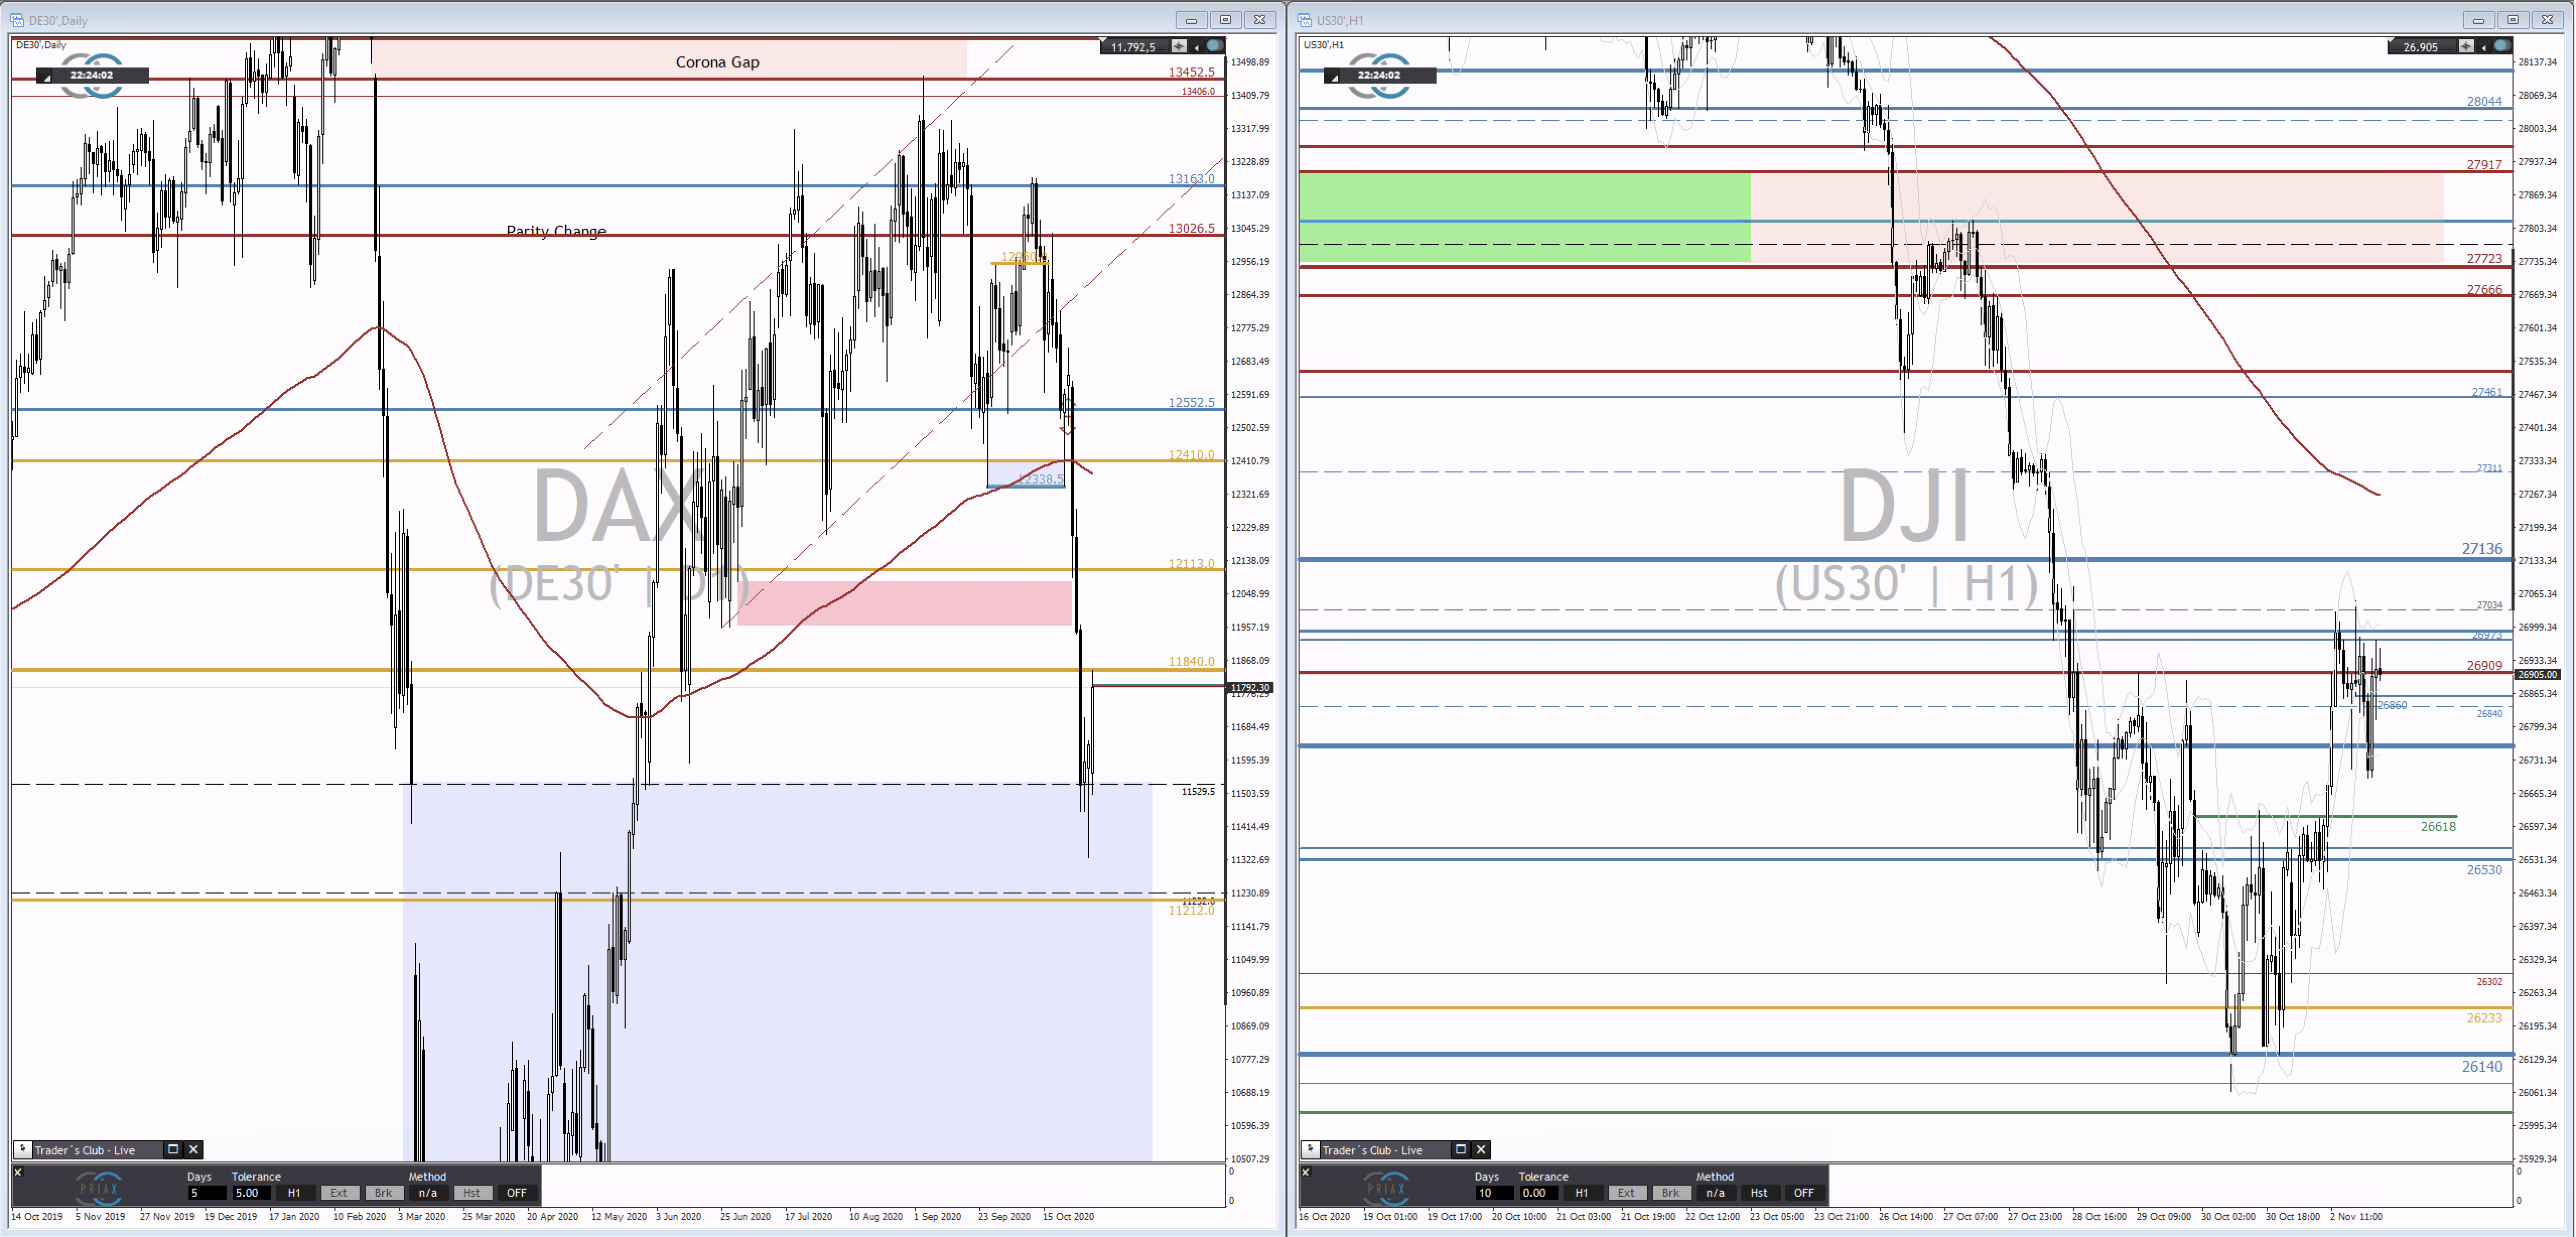Viewport: 2576px width, 1237px height.
Task: Close DE30 Trader's Club - Live panel
Action: pos(194,1150)
